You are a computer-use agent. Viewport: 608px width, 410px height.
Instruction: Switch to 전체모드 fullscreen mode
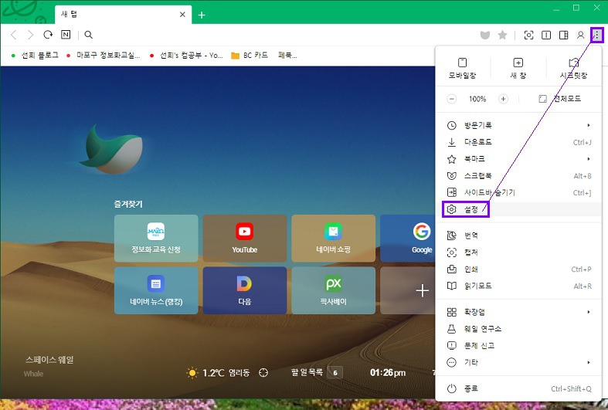coord(559,99)
